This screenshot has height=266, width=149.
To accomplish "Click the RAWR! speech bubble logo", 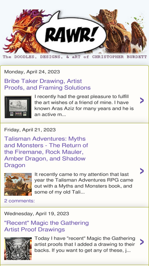I will 71,33.
